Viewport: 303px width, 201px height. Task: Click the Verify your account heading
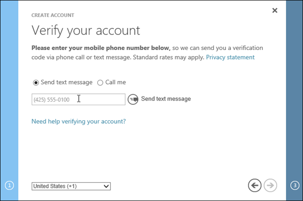86,31
